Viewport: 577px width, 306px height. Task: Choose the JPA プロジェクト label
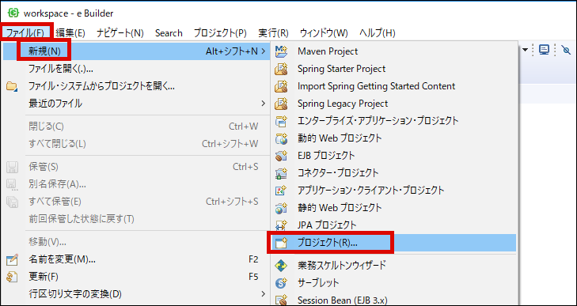tap(327, 225)
